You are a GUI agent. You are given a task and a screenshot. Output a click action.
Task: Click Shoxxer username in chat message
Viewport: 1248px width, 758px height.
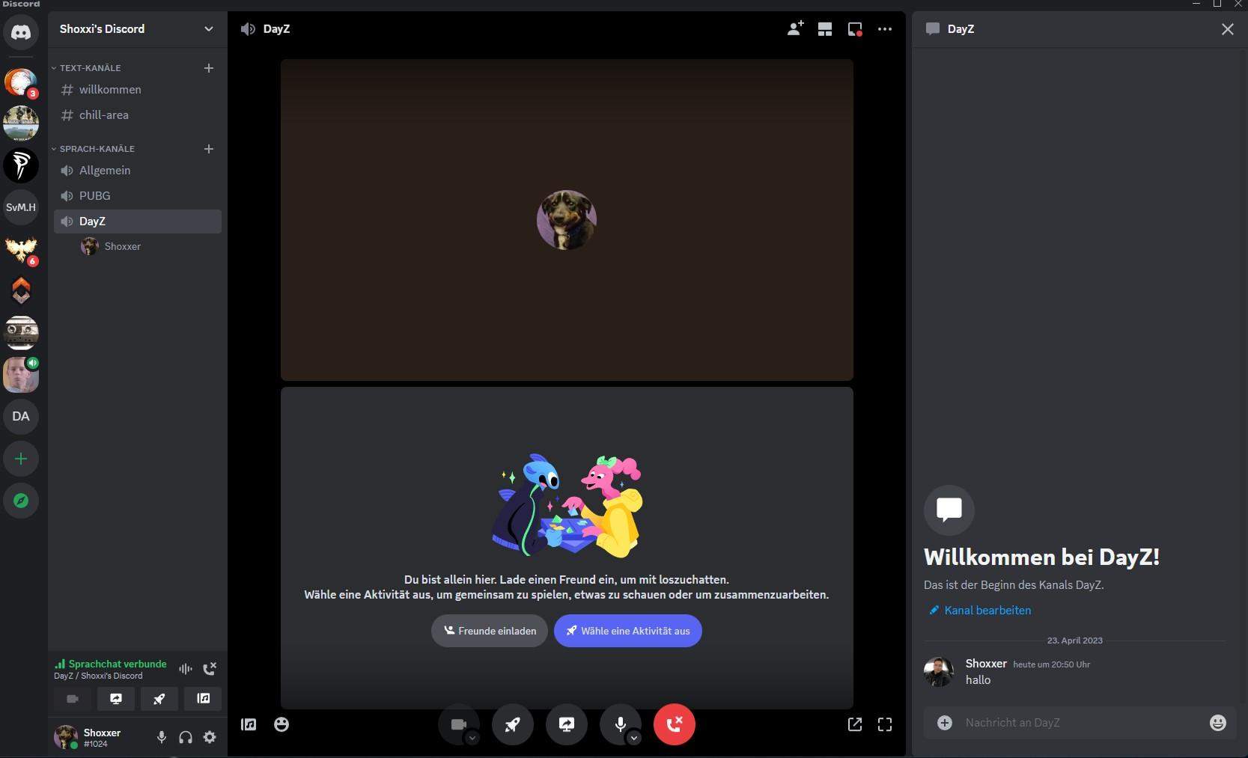986,664
